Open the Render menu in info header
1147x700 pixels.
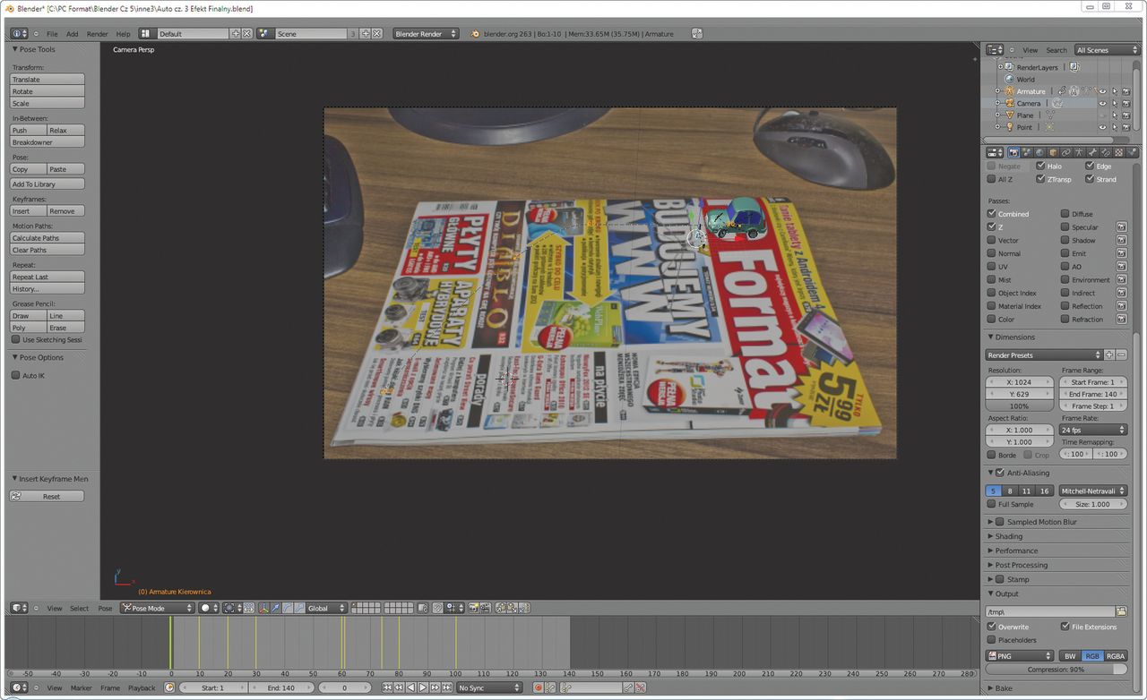click(97, 34)
